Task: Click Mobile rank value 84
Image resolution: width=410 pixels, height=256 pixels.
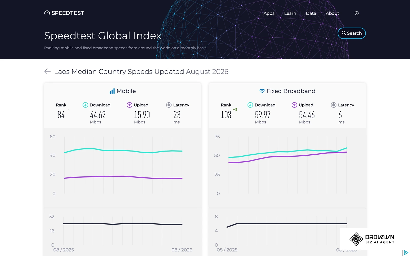Action: 61,115
